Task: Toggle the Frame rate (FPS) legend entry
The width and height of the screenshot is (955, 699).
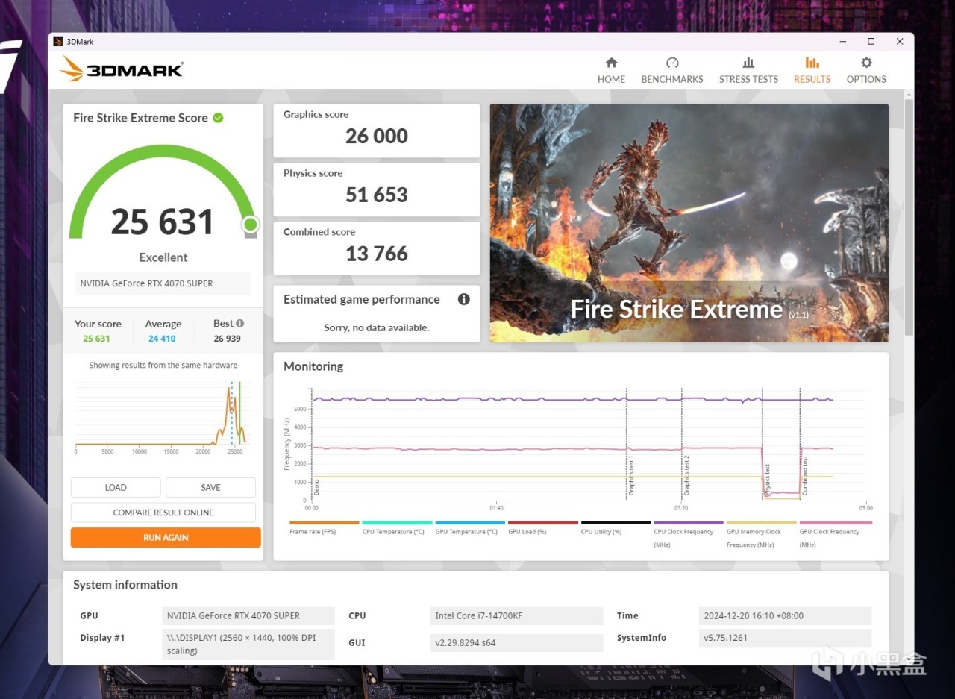Action: [x=324, y=528]
